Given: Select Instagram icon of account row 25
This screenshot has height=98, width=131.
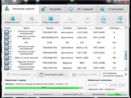Looking at the screenshot, I should pyautogui.click(x=7, y=58).
